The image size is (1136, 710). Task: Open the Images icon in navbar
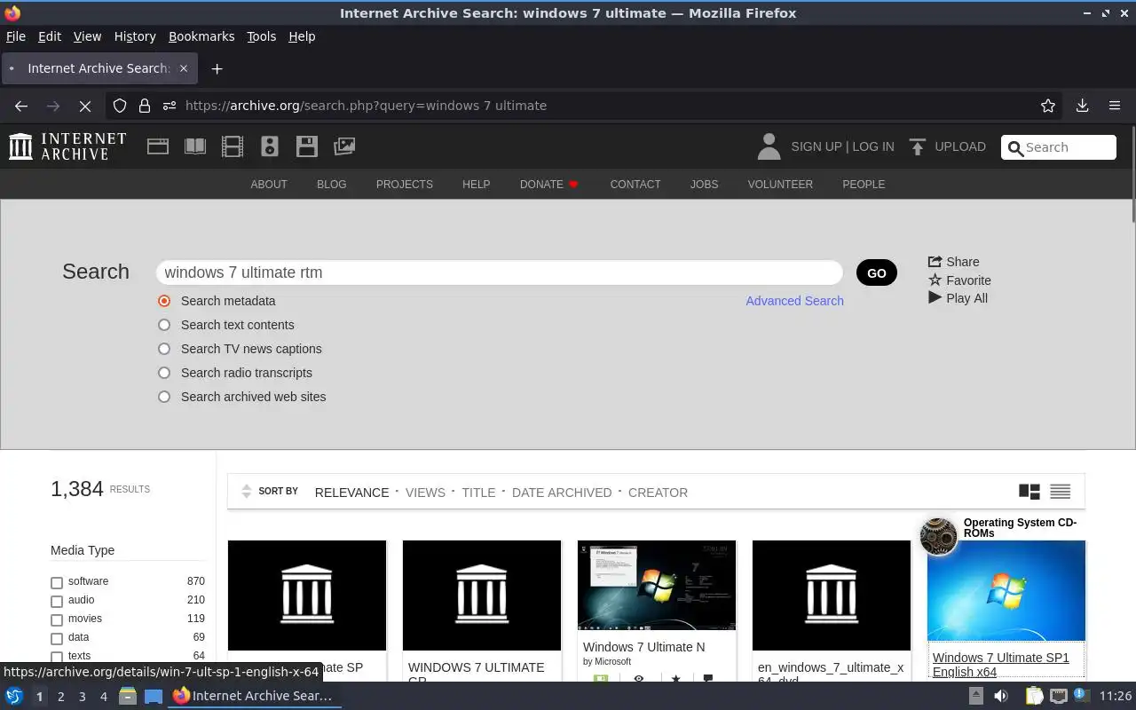tap(344, 146)
